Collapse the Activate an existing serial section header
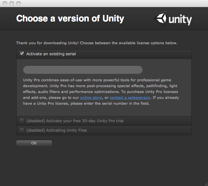The width and height of the screenshot is (208, 186). point(104,54)
